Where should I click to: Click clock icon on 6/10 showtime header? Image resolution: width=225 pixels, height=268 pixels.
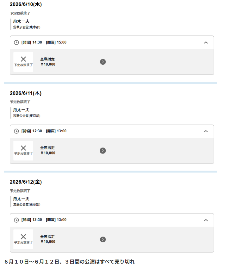(16, 42)
